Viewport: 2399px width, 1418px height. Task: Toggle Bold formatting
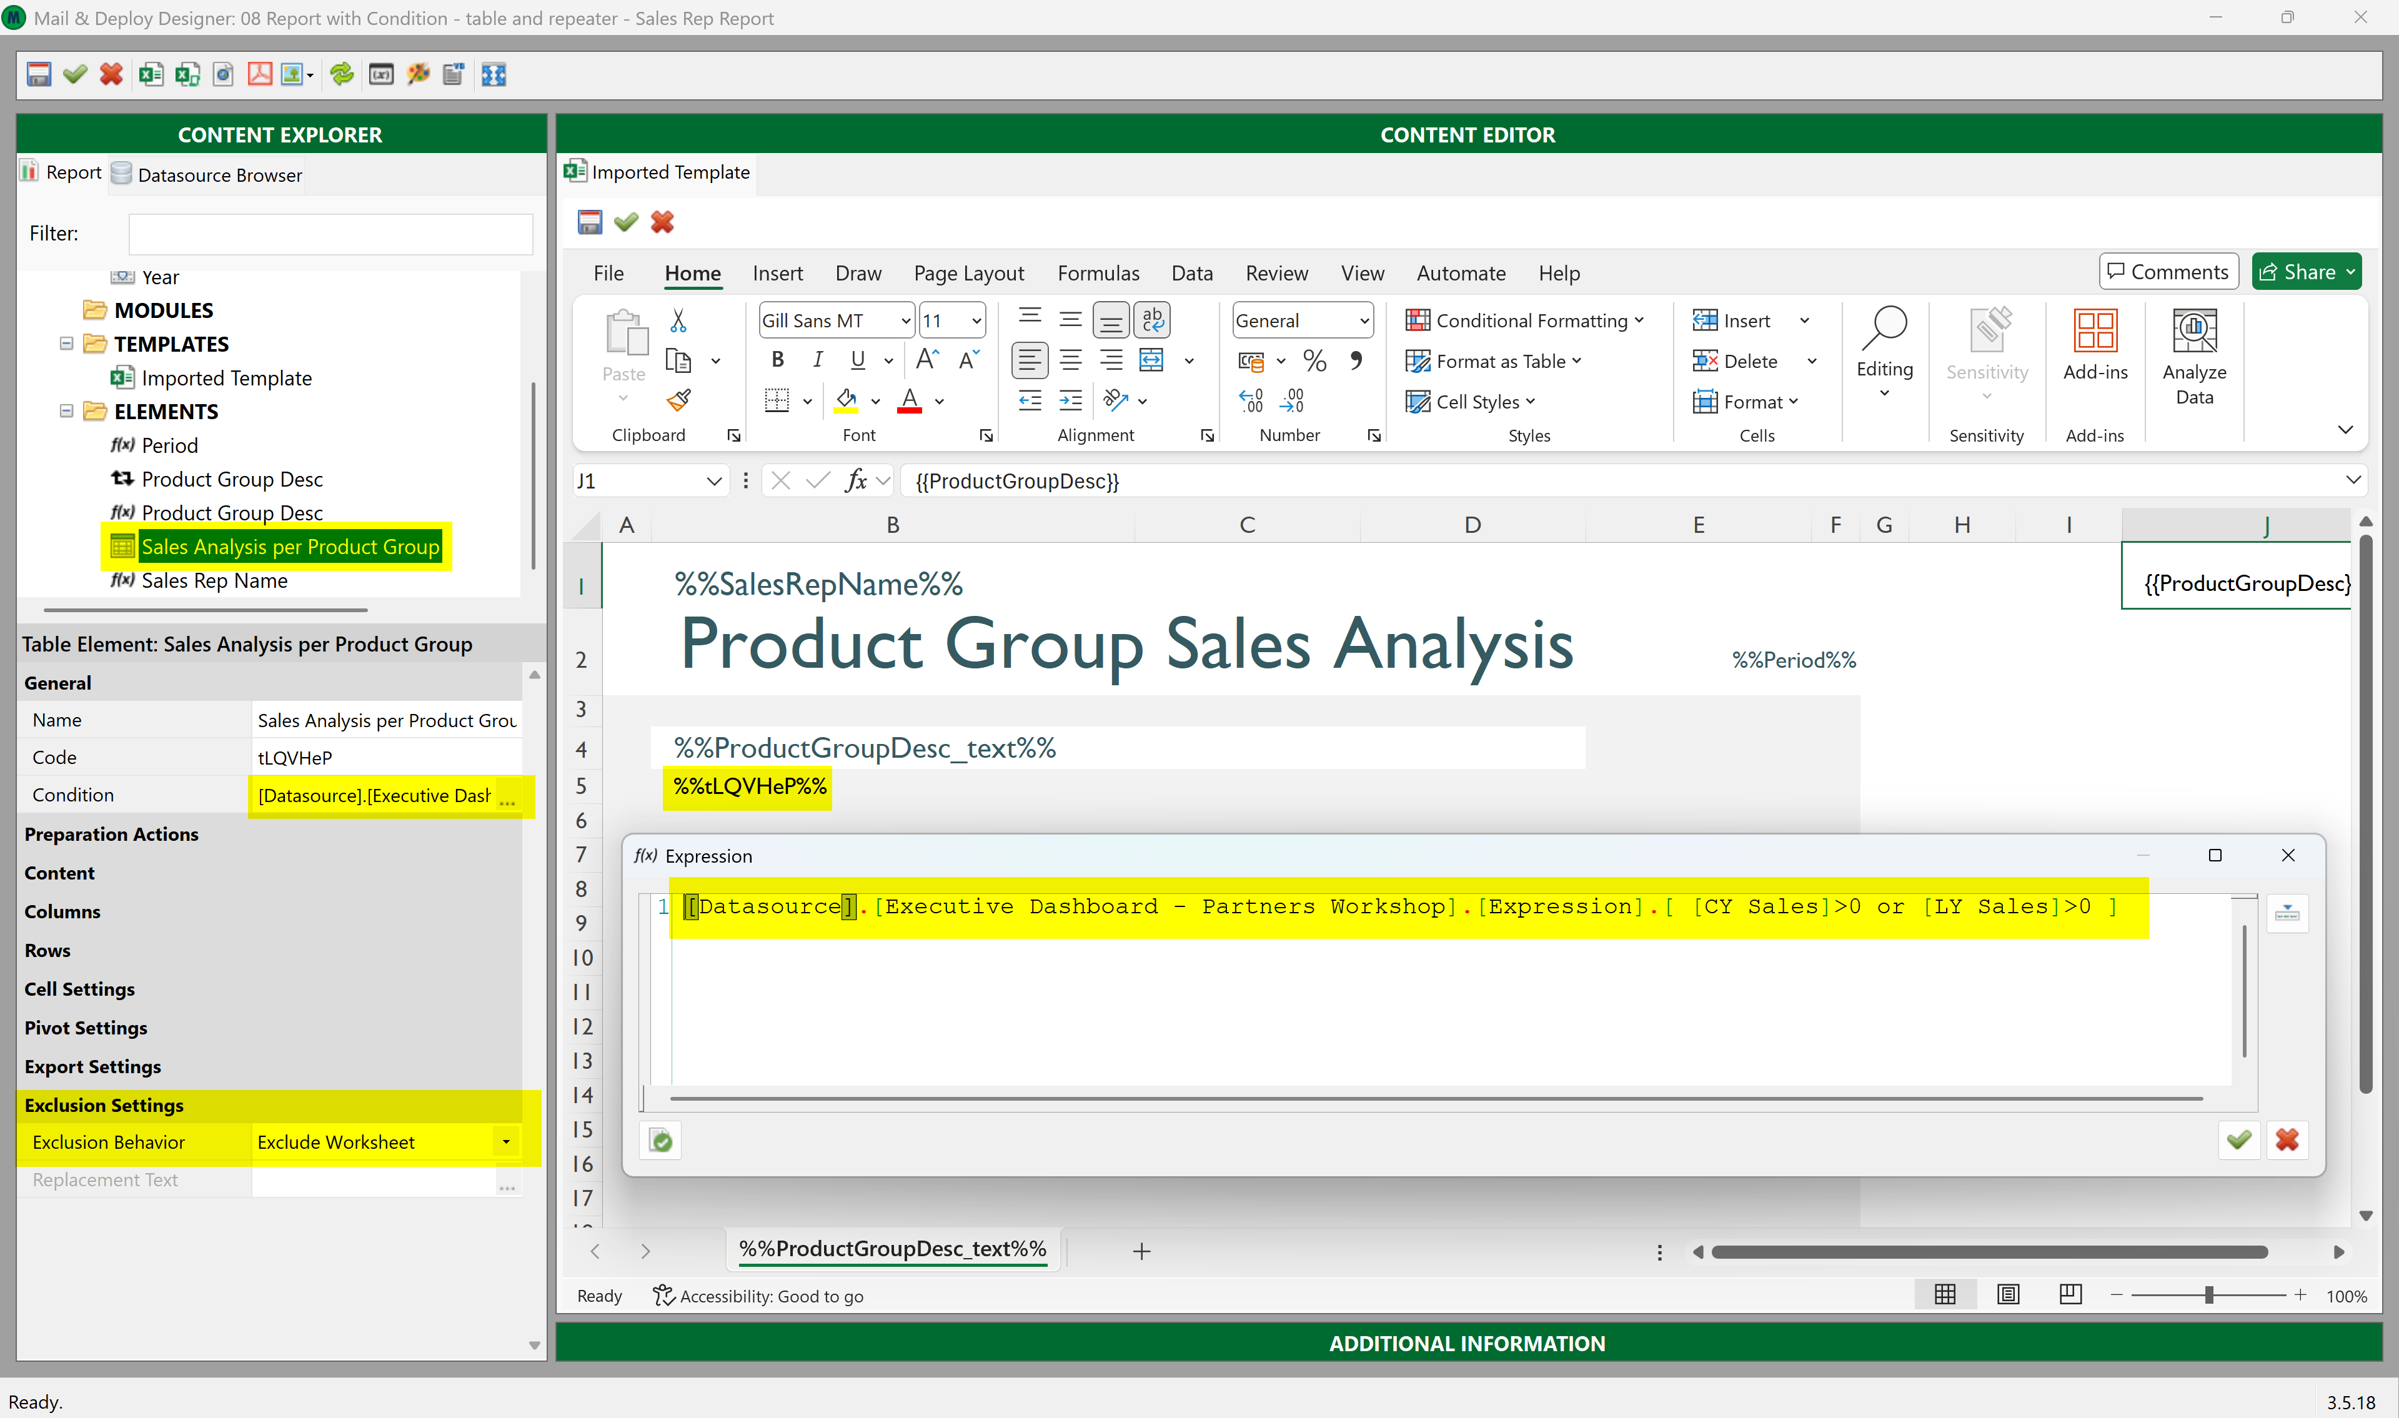(x=778, y=359)
